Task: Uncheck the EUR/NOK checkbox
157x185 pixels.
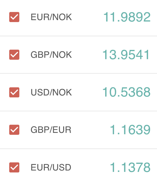Action: coord(14,17)
